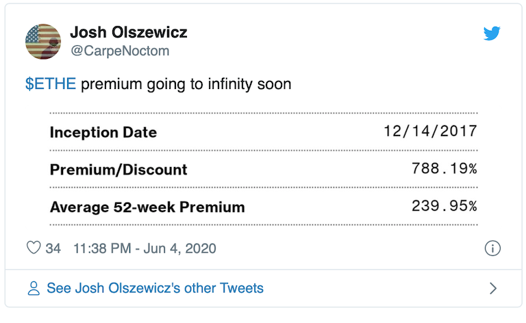Click the Inception Date label in image

[103, 132]
